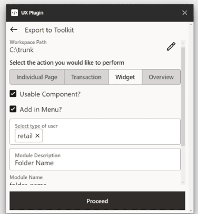Click the inner panel vertical scrollbar

[183, 95]
